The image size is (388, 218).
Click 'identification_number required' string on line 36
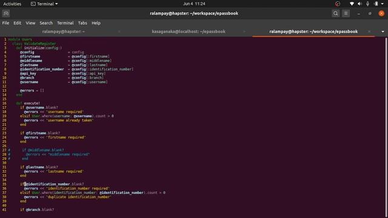coord(78,188)
